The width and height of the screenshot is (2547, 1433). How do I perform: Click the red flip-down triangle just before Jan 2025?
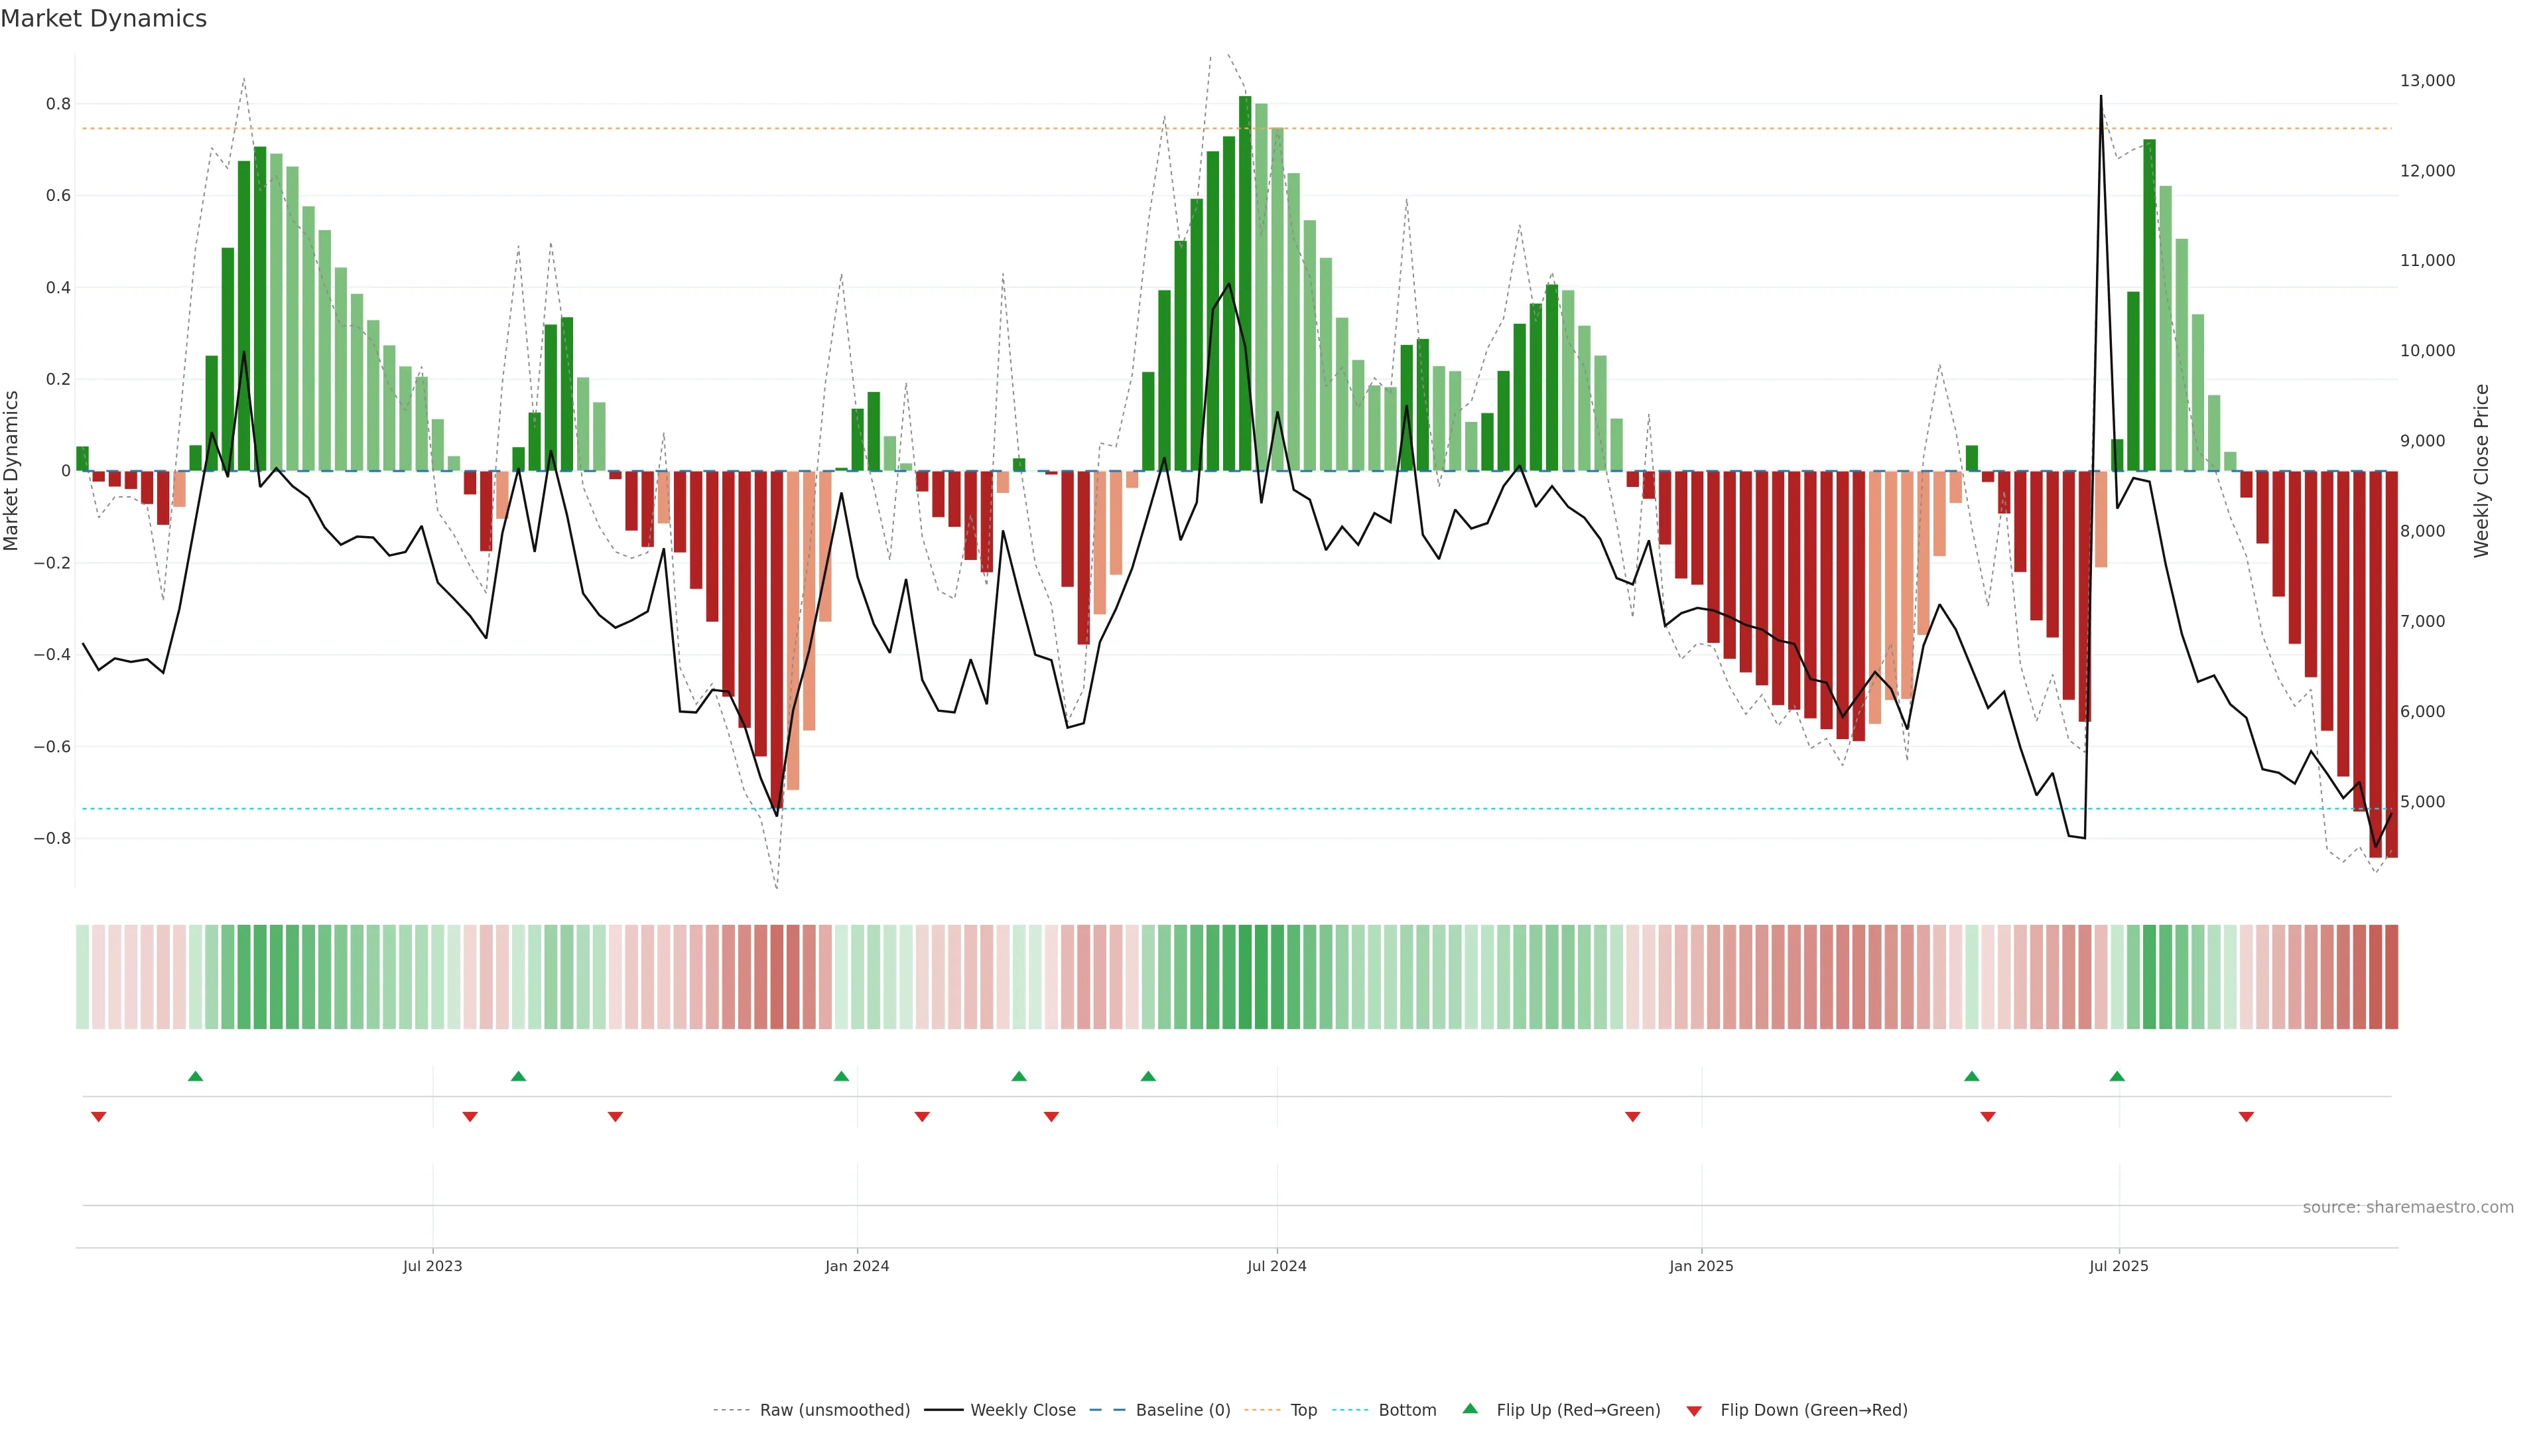coord(1632,1117)
